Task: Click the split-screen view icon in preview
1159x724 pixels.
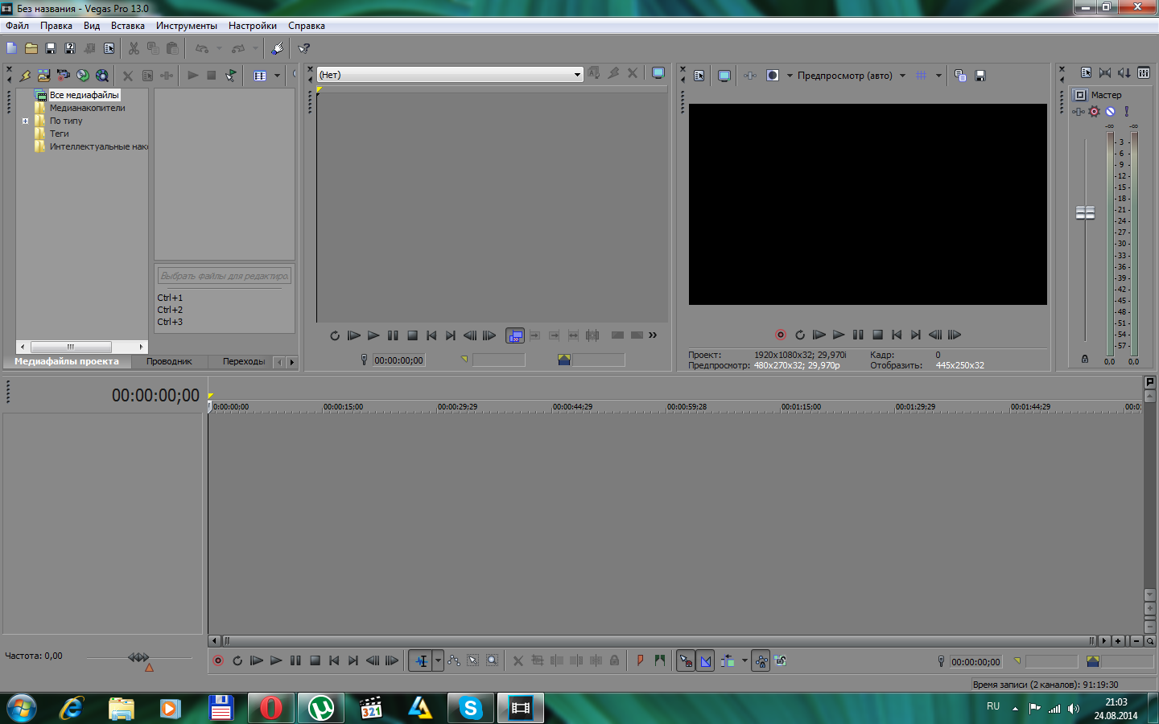Action: coord(773,76)
